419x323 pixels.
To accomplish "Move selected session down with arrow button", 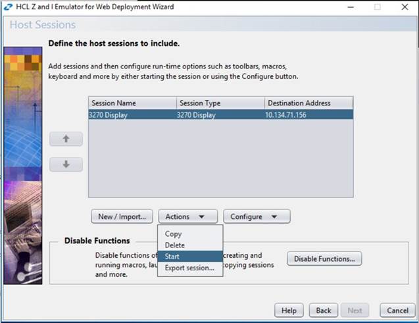I will [66, 164].
